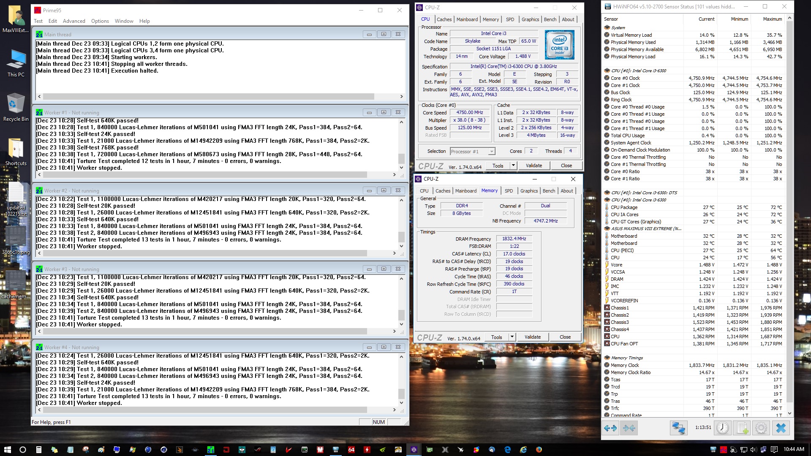This screenshot has width=811, height=456.
Task: Open Cortana circle on taskbar
Action: tap(23, 450)
